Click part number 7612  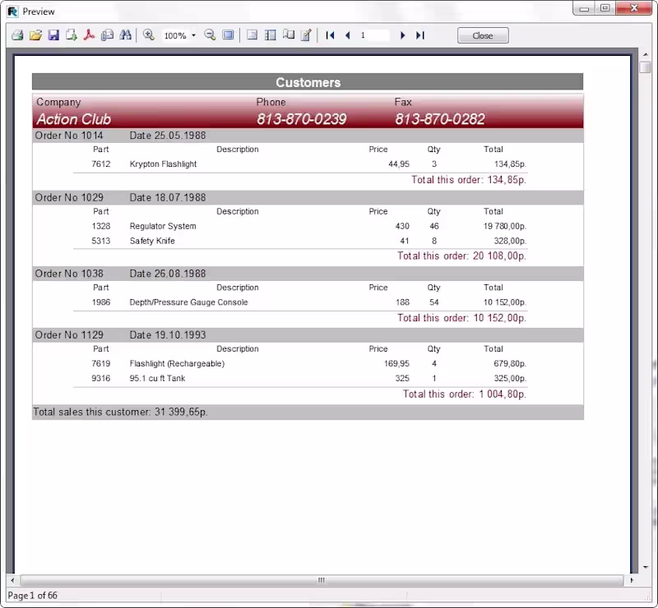(100, 164)
